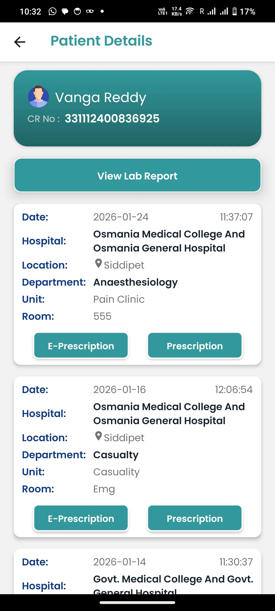275x611 pixels.
Task: Tap the Anaesthesiology department name
Action: click(x=135, y=282)
